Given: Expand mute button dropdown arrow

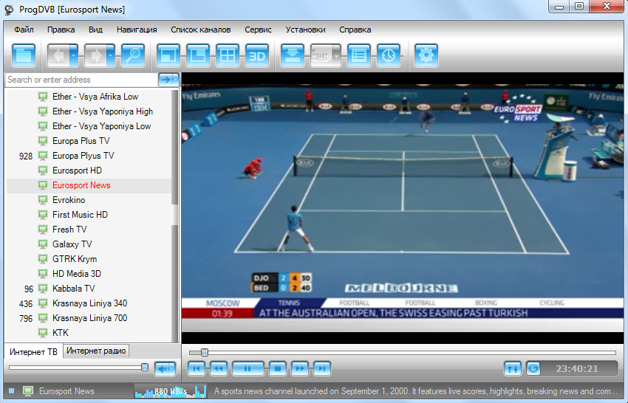Looking at the screenshot, I should (172, 368).
